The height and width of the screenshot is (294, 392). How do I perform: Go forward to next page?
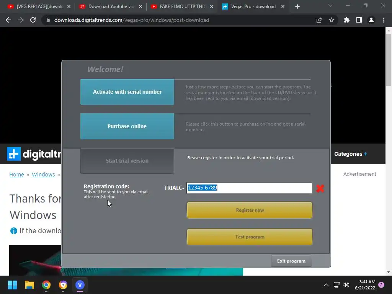[21, 20]
